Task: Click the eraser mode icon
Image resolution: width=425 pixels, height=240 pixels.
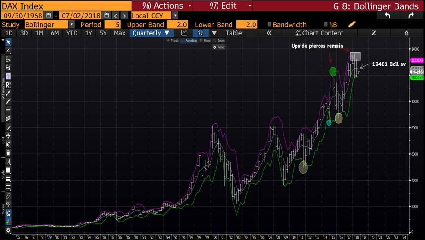Action: click(x=8, y=196)
